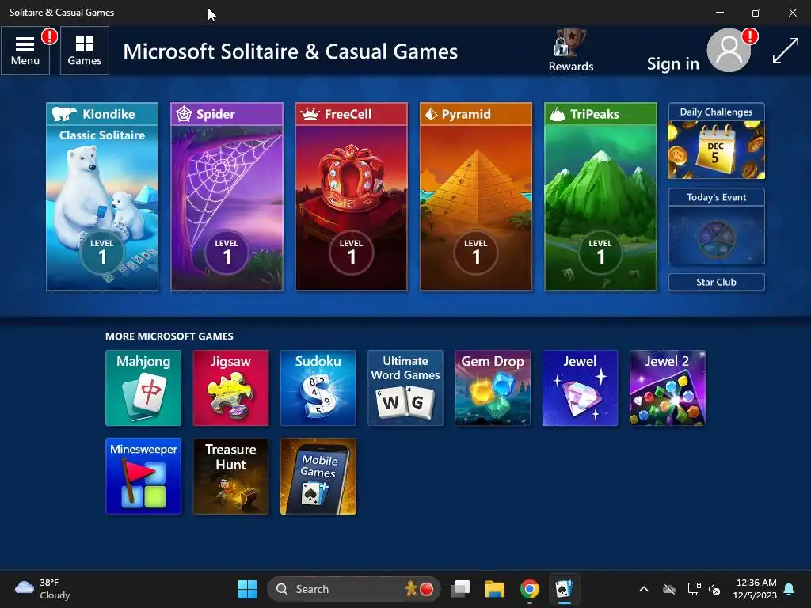The width and height of the screenshot is (811, 608).
Task: Show hidden system tray icons
Action: click(644, 589)
